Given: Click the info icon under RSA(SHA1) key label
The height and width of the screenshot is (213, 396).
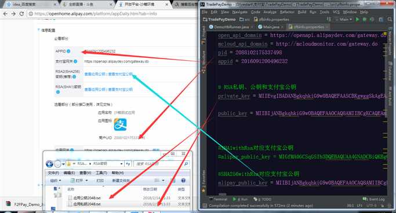Looking at the screenshot, I should [58, 92].
